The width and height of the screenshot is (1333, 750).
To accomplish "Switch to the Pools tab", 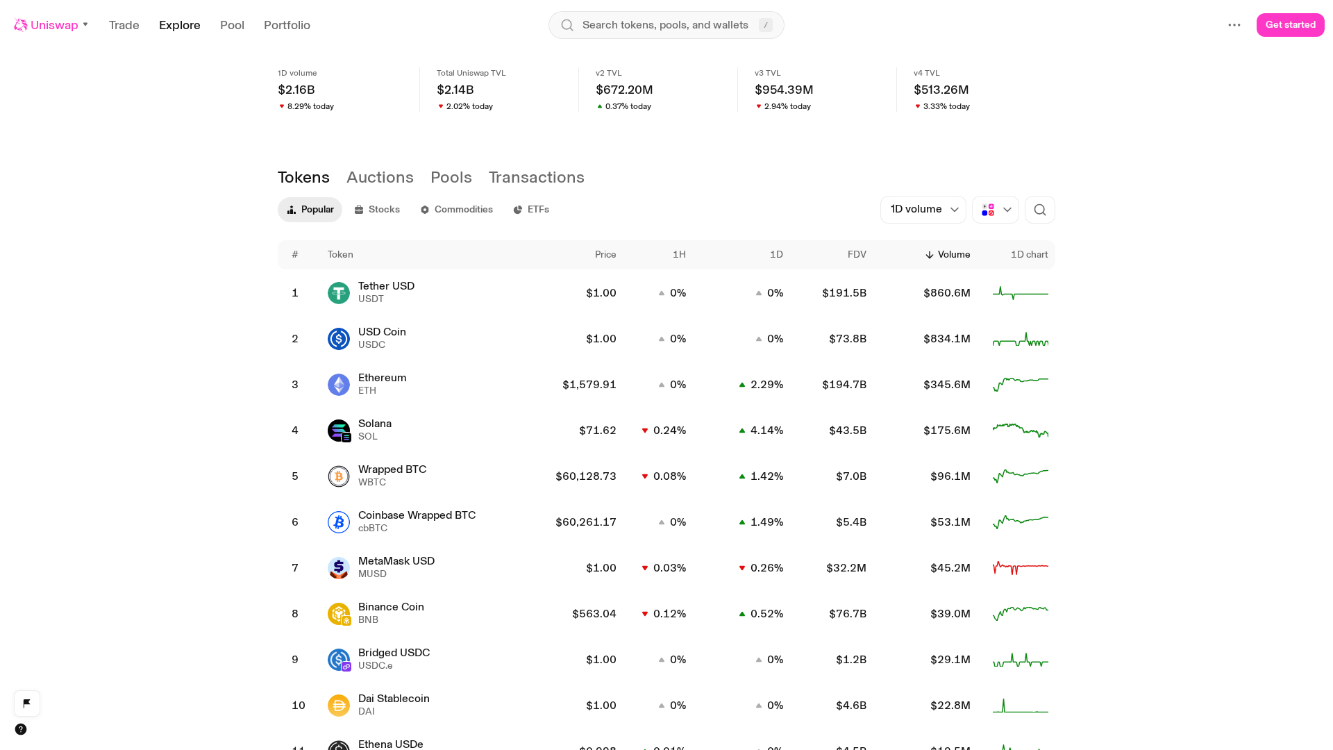I will pos(451,177).
